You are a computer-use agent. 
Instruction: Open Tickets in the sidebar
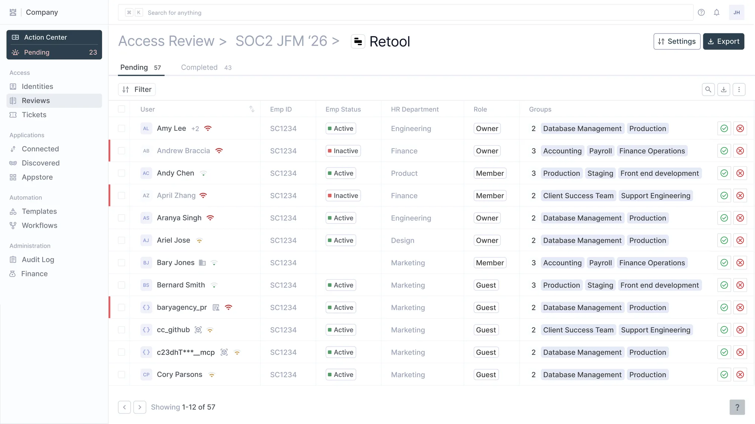[54, 115]
